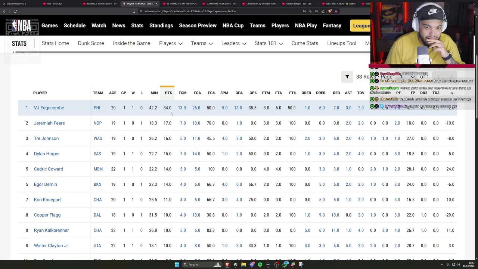Viewport: 478px width, 269px height.
Task: Click the NBA logo in the header
Action: pos(22,26)
